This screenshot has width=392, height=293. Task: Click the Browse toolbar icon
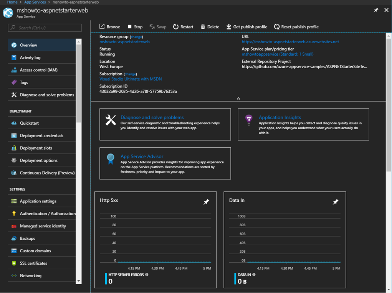pyautogui.click(x=102, y=26)
